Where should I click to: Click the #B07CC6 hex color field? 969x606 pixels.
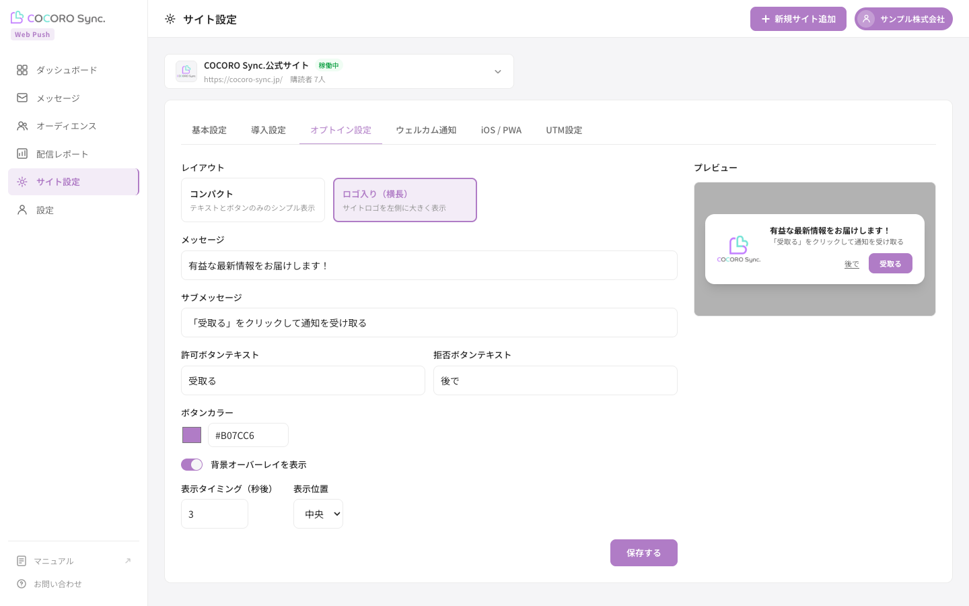[x=248, y=435]
